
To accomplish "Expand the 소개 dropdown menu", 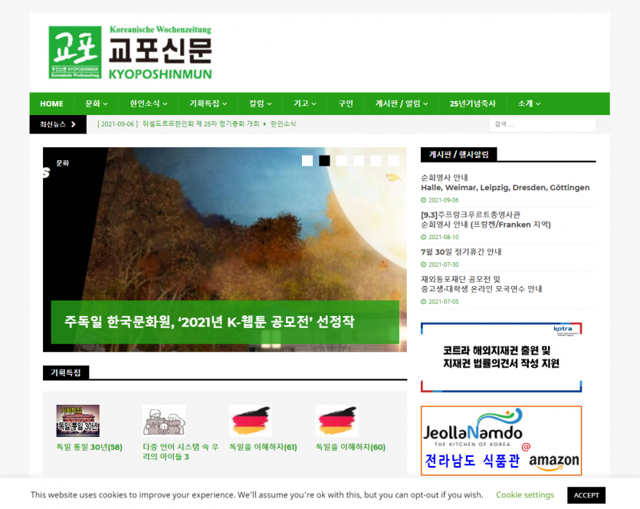I will pos(529,103).
